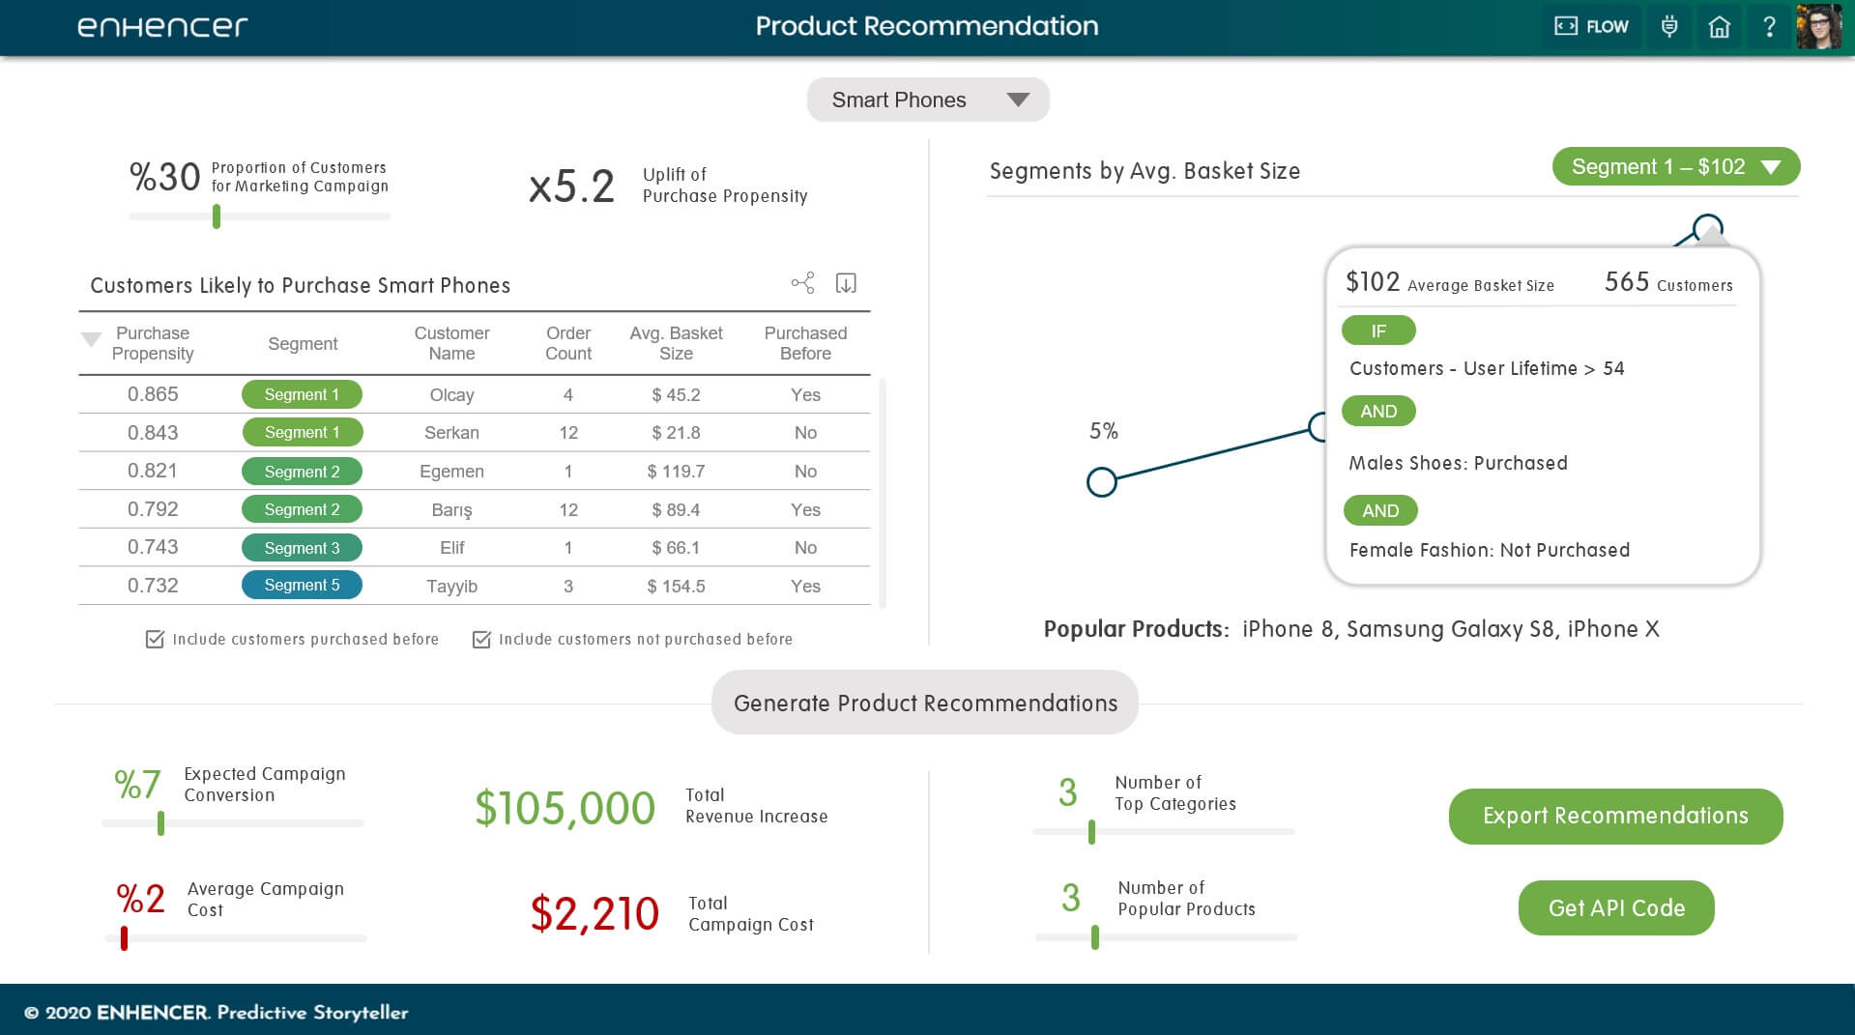Image resolution: width=1855 pixels, height=1035 pixels.
Task: Click propensity value 0.865
Action: tap(153, 393)
